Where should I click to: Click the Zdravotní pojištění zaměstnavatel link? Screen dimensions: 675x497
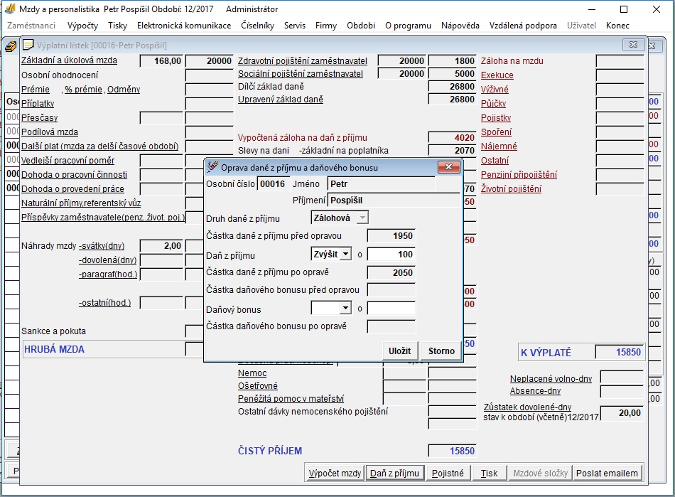[303, 60]
